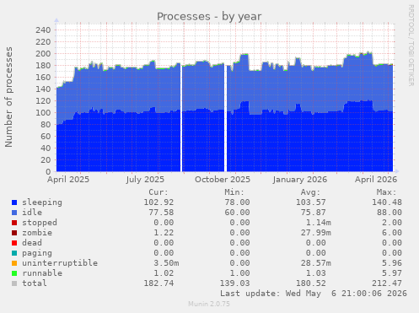Select the 'uninterruptible' legend label
This screenshot has height=313, width=419.
[x=60, y=263]
